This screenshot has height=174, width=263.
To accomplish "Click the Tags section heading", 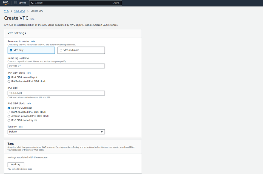I will (x=11, y=144).
